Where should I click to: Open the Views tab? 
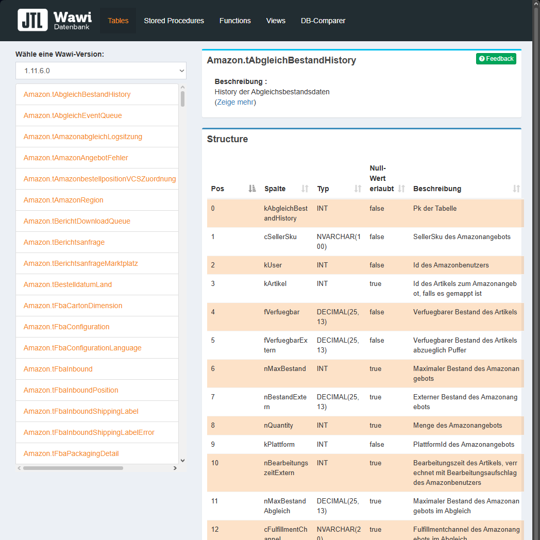[x=276, y=21]
